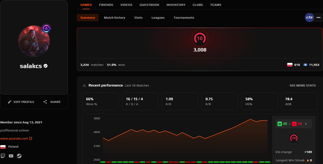The width and height of the screenshot is (323, 164).
Task: Click the bar chart icon beside Recent performance
Action: coord(85,85)
